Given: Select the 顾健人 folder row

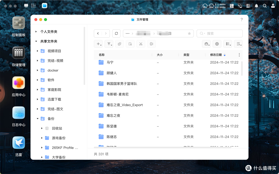Looking at the screenshot, I should click(168, 73).
